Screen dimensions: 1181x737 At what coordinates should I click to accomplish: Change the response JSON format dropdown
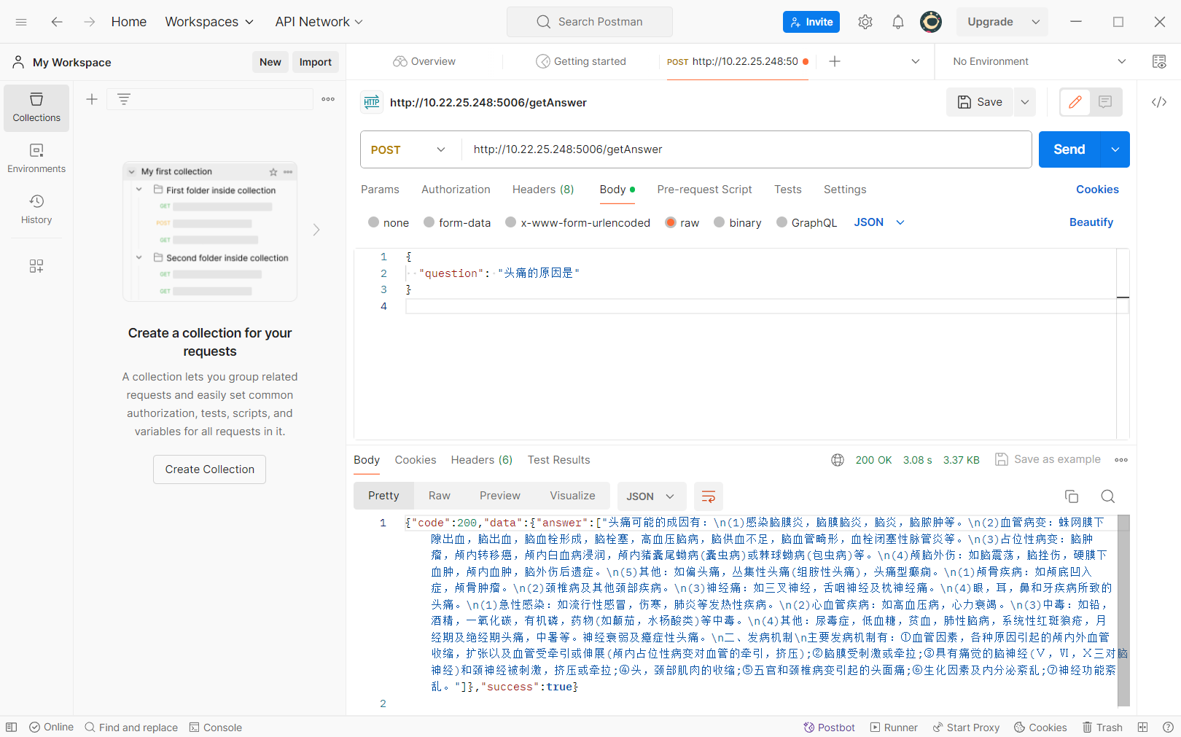click(651, 496)
